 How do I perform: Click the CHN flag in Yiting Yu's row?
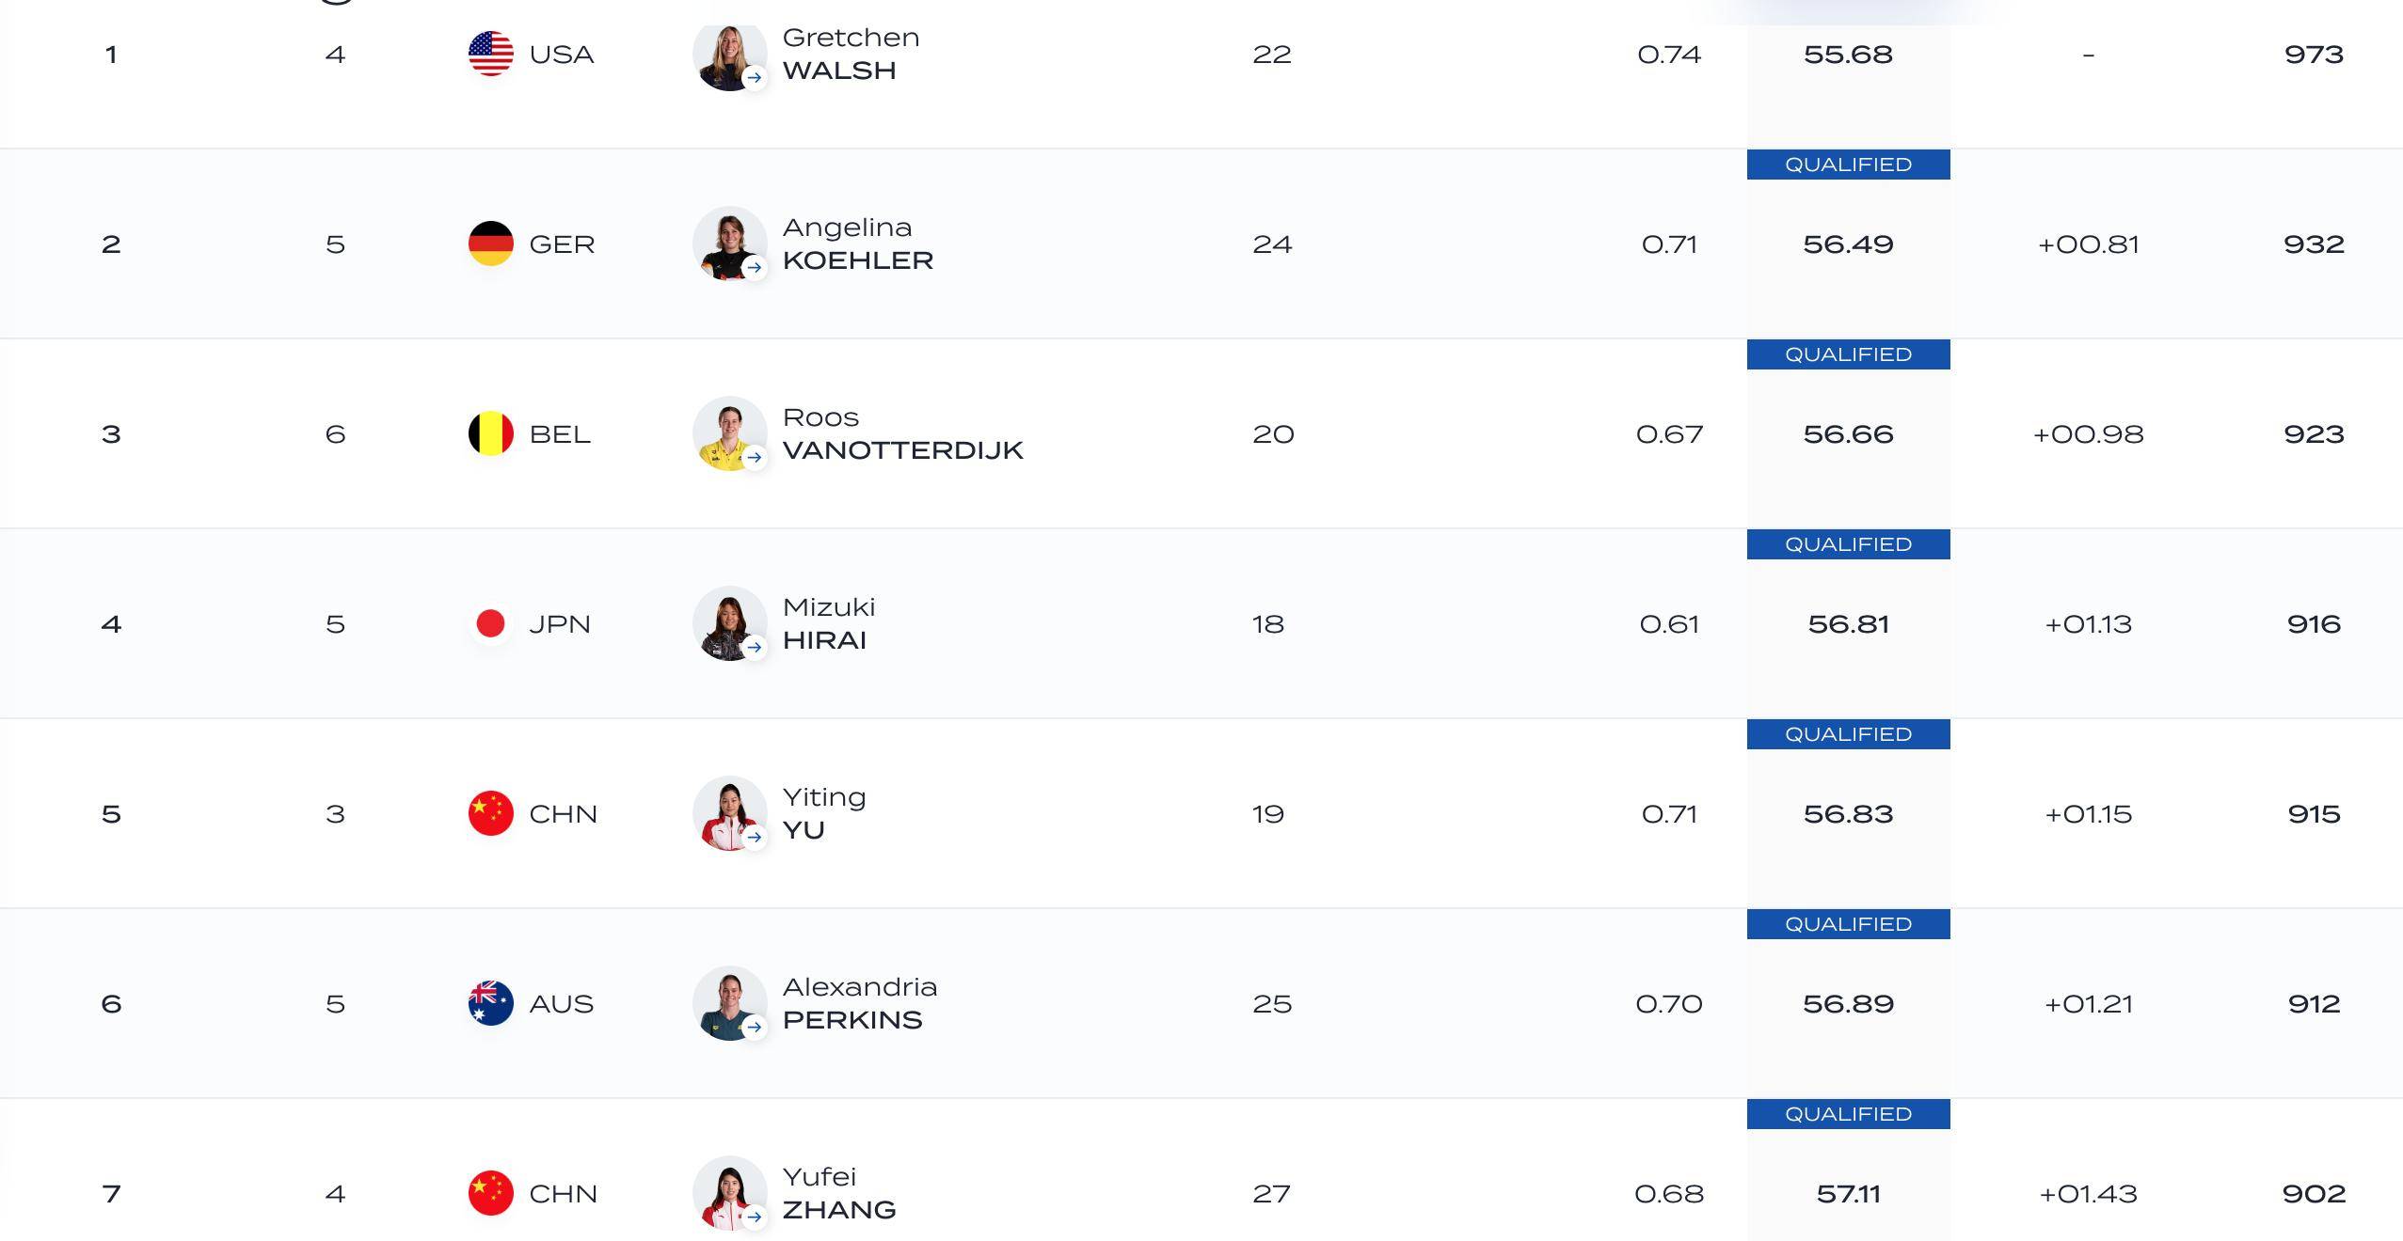coord(490,813)
